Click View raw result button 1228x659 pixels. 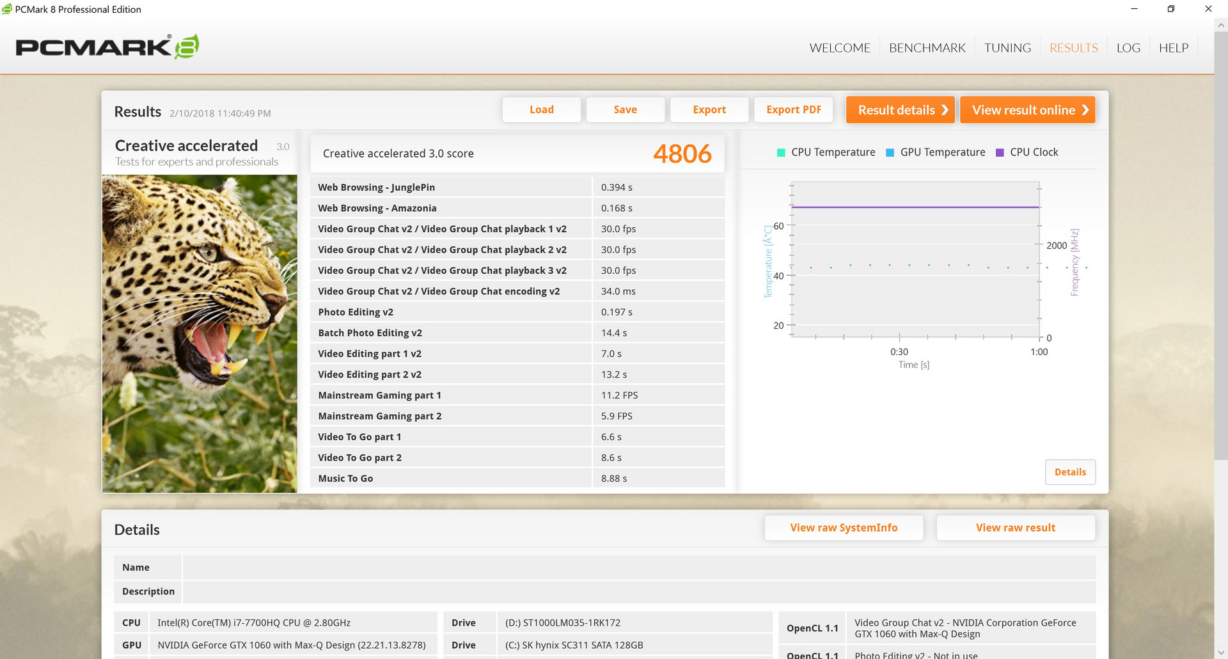(1016, 528)
